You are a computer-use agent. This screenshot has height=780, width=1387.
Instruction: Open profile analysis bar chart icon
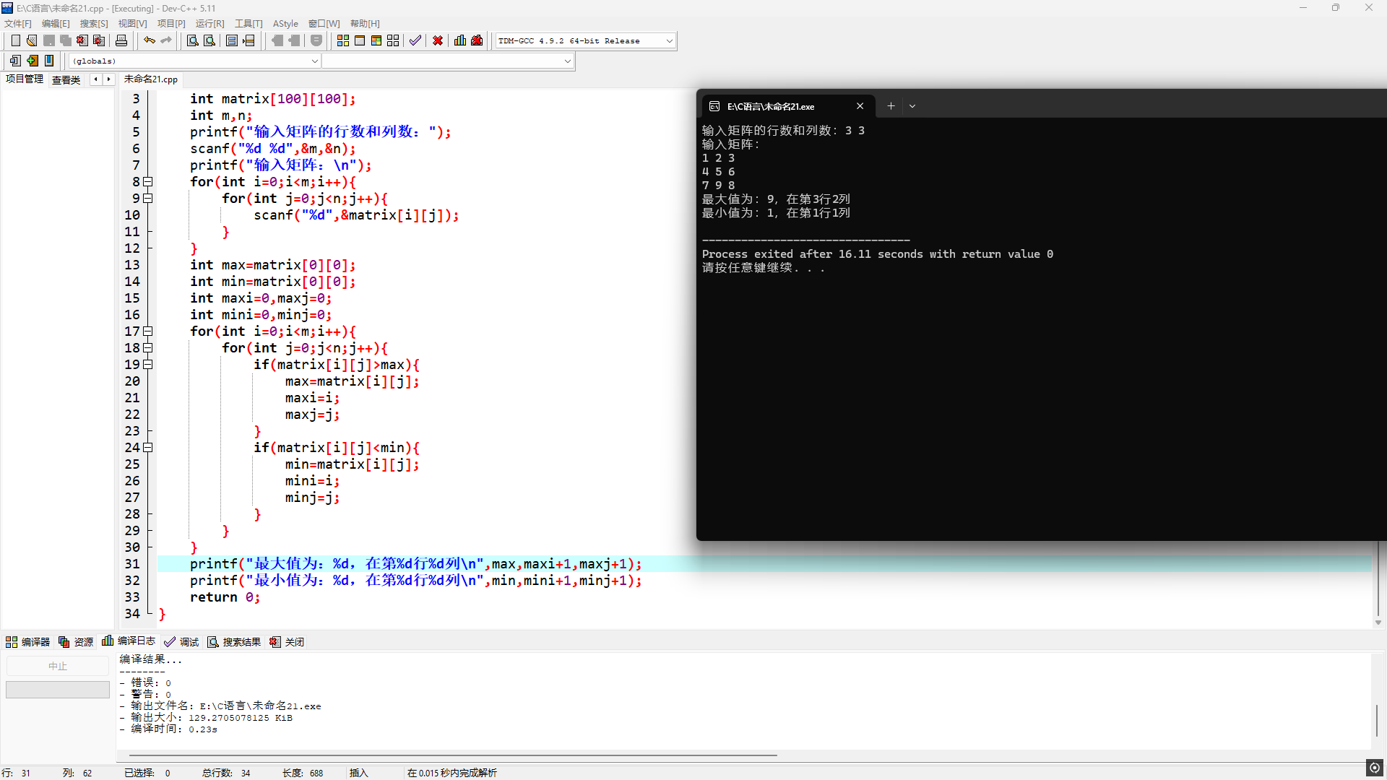pos(460,41)
